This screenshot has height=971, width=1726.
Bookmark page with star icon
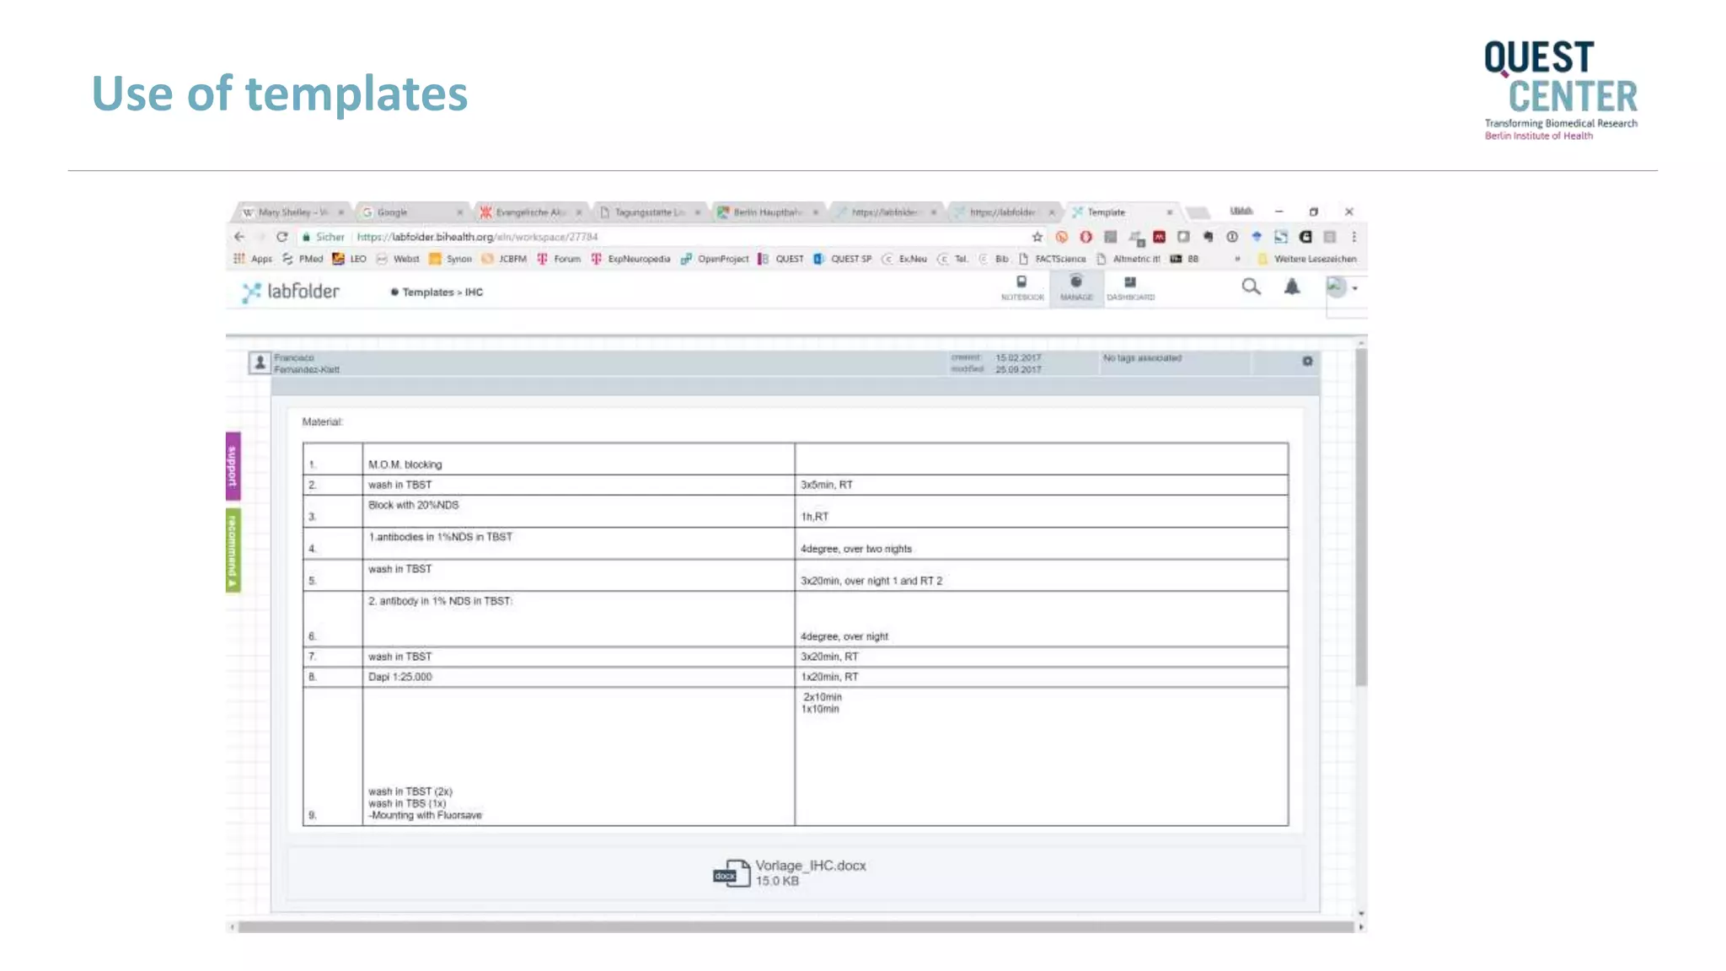click(x=1037, y=237)
